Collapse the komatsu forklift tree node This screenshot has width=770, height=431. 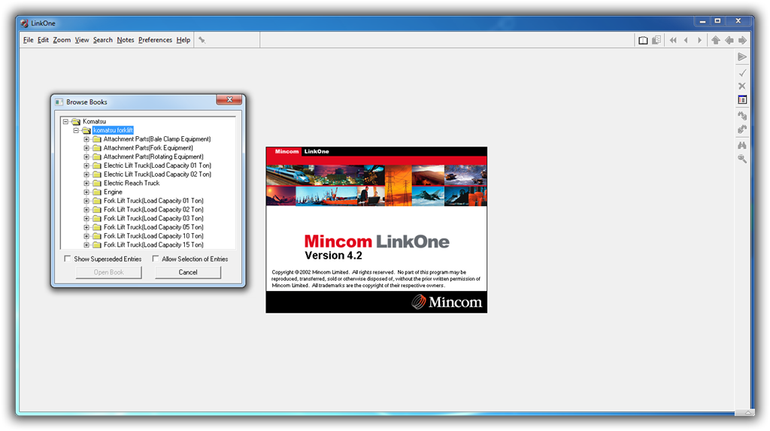point(76,130)
